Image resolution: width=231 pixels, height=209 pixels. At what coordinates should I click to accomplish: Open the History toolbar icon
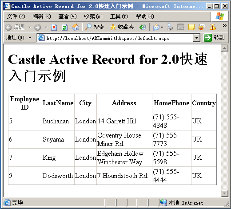point(143,27)
